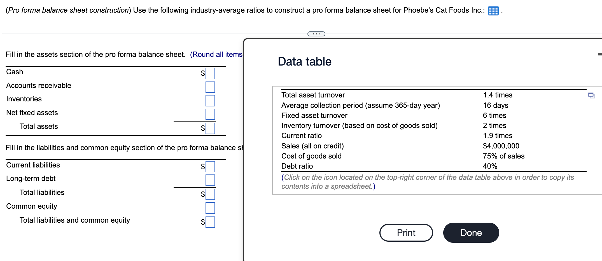The image size is (602, 261).
Task: Click the Common equity input field
Action: (x=210, y=208)
